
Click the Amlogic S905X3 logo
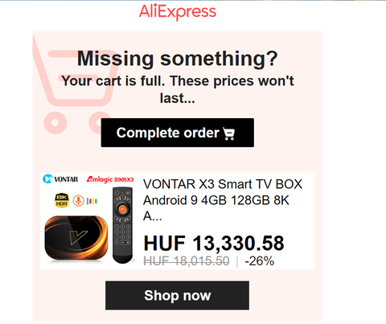[110, 179]
